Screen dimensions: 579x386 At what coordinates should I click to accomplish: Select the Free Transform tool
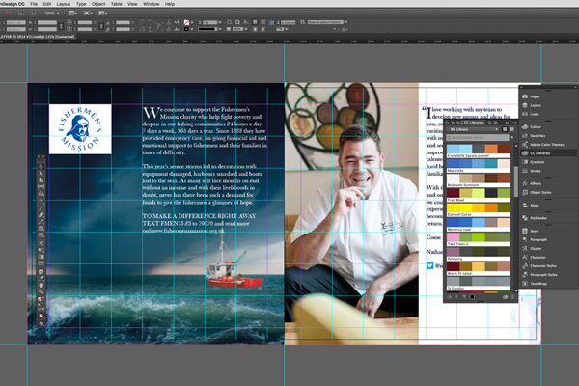(41, 250)
